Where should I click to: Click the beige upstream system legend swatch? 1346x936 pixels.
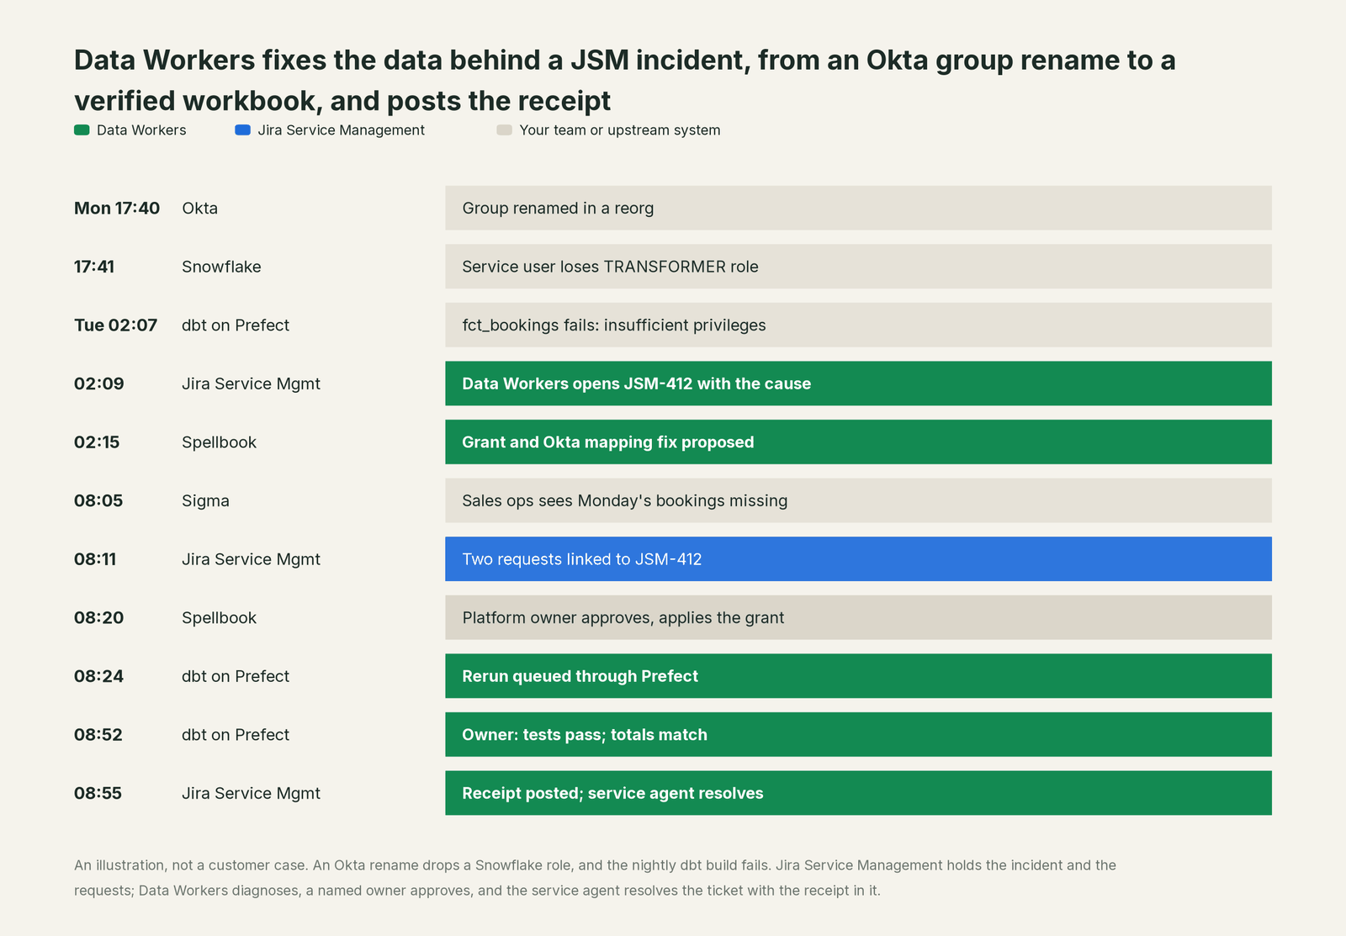(x=505, y=130)
